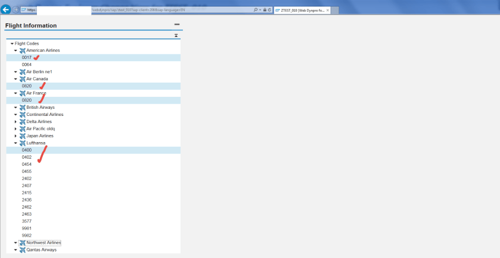Click the Air France airplane icon
Image resolution: width=500 pixels, height=258 pixels.
[x=22, y=93]
